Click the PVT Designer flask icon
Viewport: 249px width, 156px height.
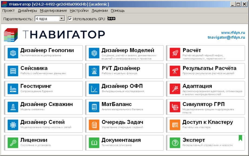point(94,71)
